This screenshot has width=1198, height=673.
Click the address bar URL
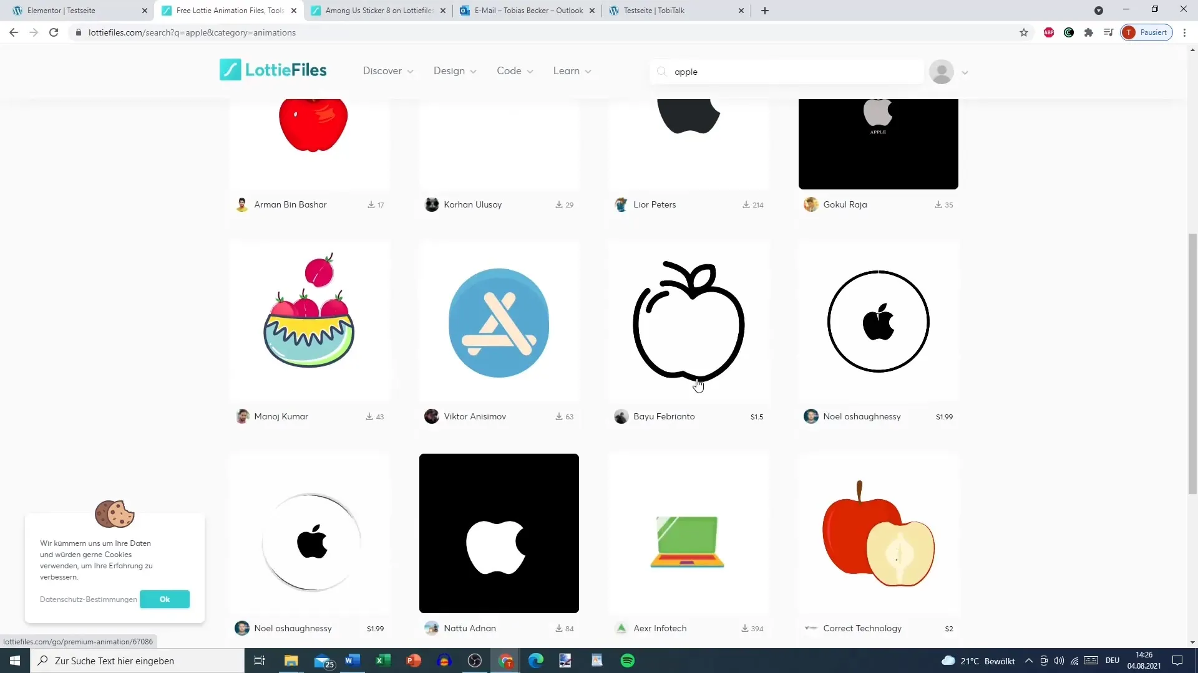point(192,32)
